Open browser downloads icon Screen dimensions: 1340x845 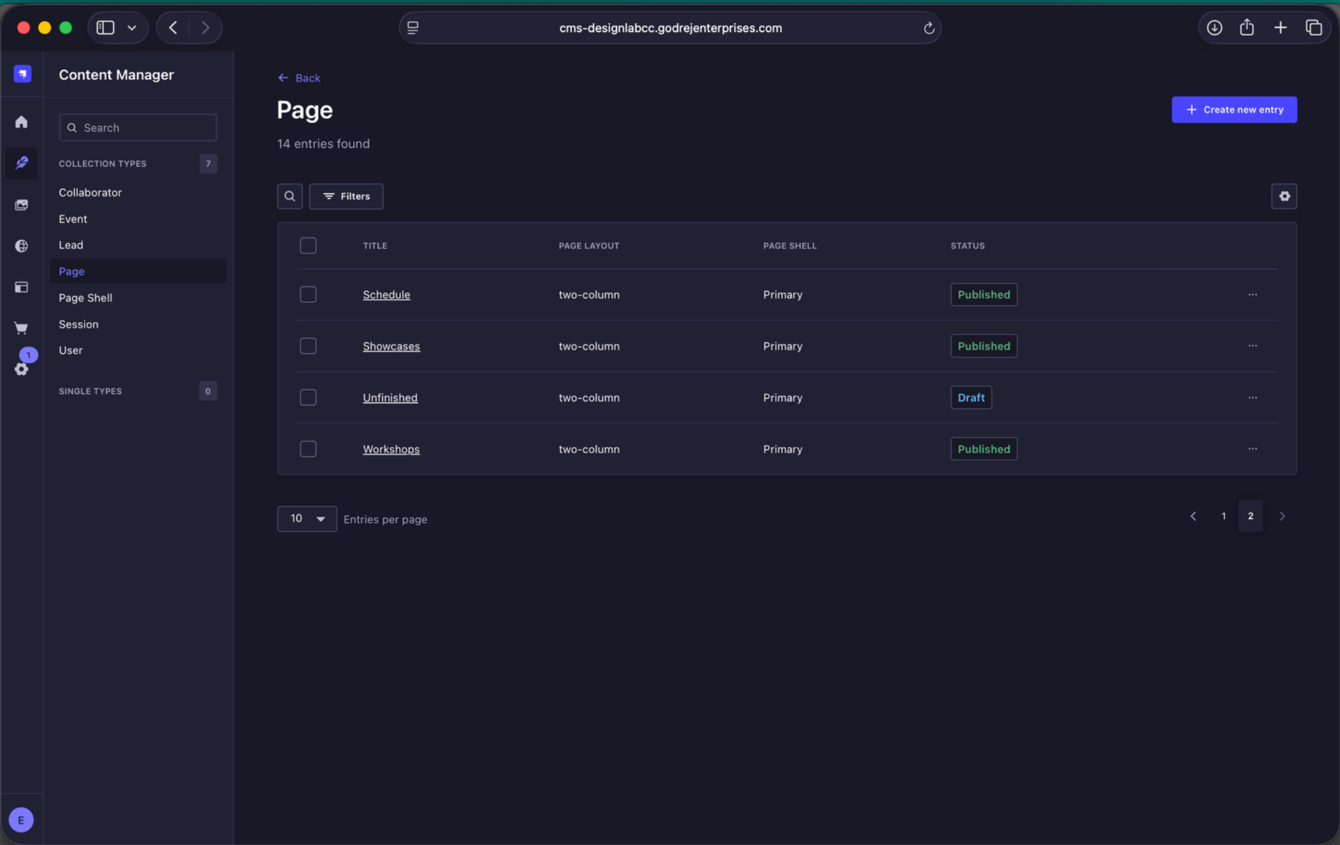(x=1214, y=27)
